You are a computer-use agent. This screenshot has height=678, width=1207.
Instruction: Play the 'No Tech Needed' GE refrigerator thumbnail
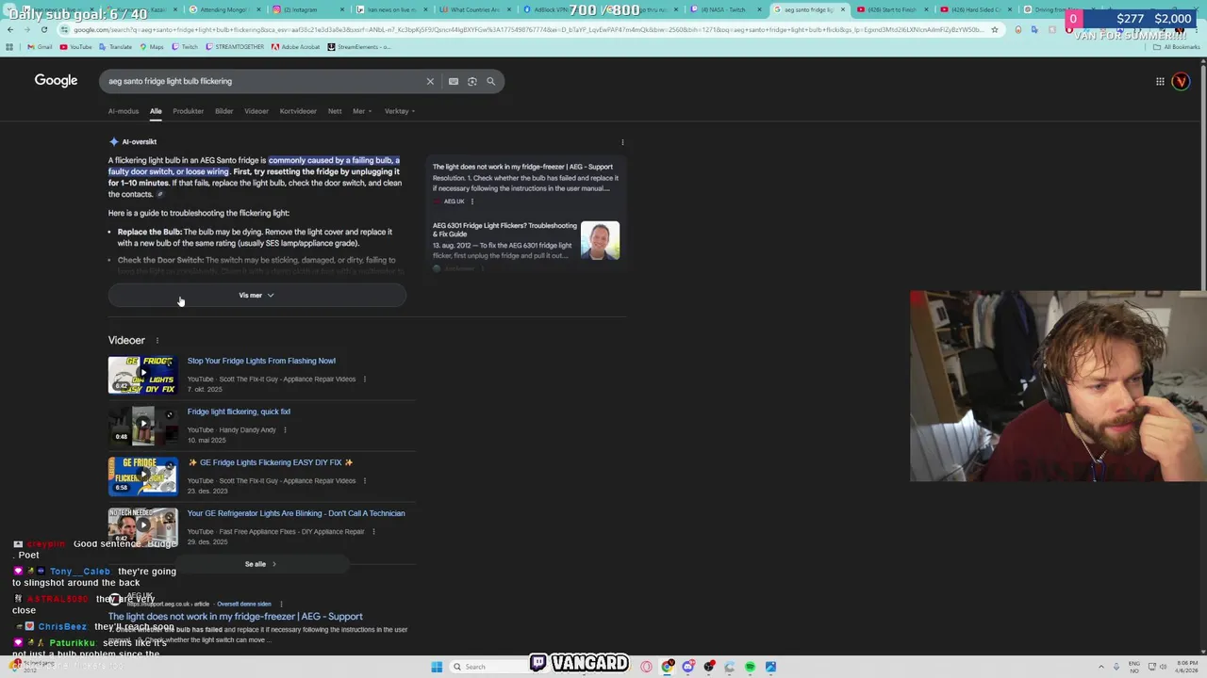(x=142, y=526)
